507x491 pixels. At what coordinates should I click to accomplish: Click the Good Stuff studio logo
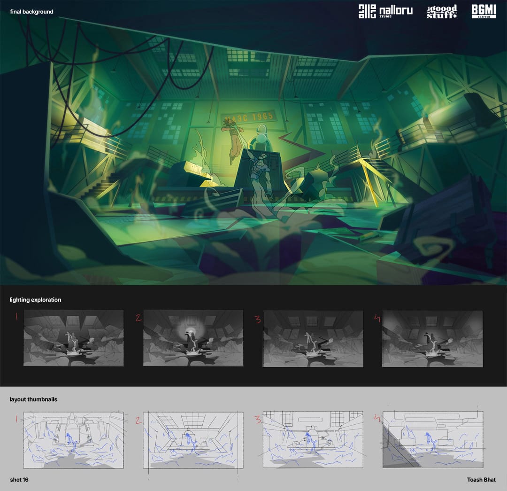(441, 12)
